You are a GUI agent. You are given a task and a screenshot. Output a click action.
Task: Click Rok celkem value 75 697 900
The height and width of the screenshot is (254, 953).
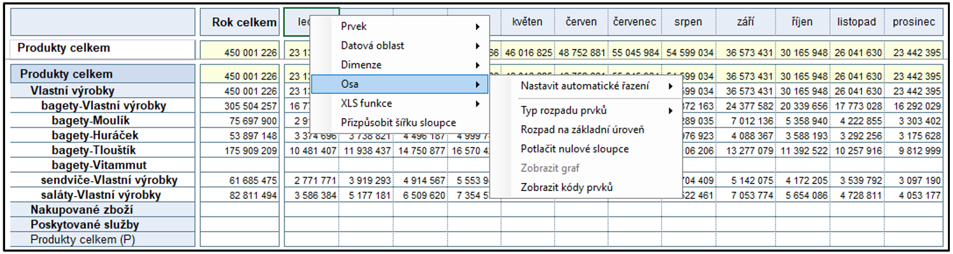(x=240, y=121)
